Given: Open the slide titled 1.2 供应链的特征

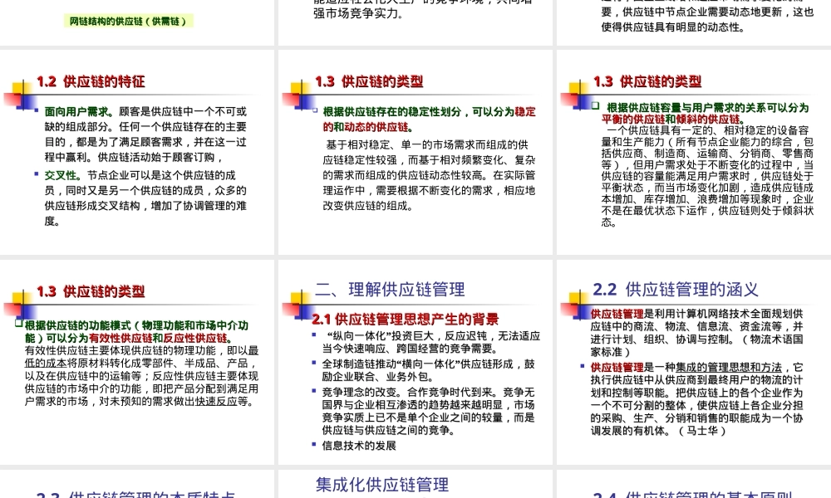Looking at the screenshot, I should coord(137,153).
